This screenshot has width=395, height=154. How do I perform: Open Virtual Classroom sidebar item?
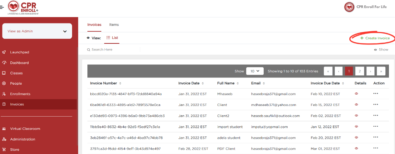click(25, 129)
